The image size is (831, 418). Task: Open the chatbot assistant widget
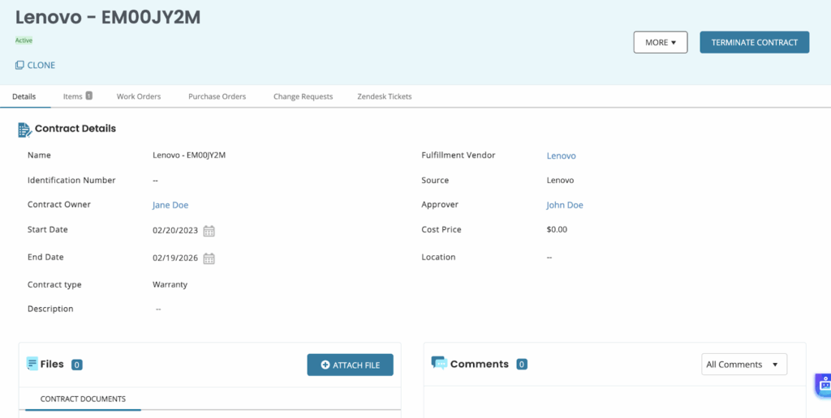[x=824, y=386]
